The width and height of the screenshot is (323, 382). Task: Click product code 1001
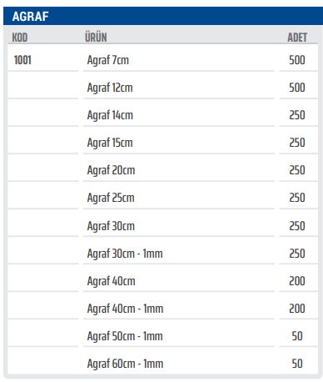pos(22,60)
